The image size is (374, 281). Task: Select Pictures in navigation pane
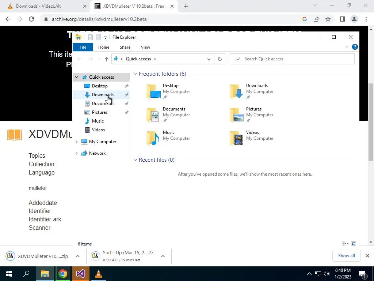[99, 112]
